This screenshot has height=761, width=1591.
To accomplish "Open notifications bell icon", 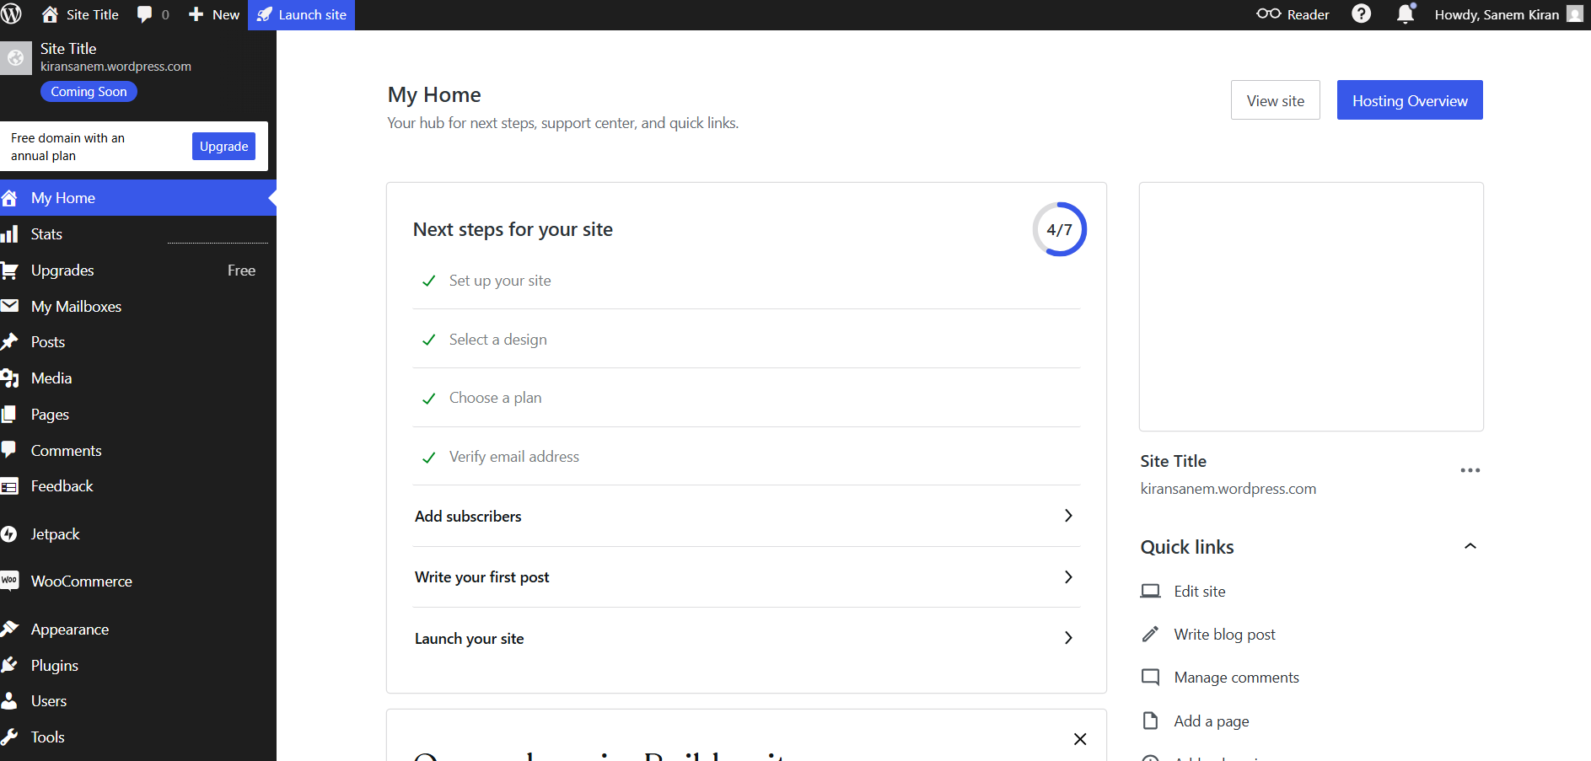I will (1406, 14).
